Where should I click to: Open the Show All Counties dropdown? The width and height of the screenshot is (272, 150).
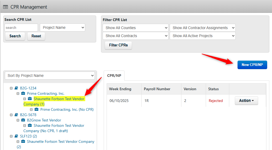tap(135, 28)
